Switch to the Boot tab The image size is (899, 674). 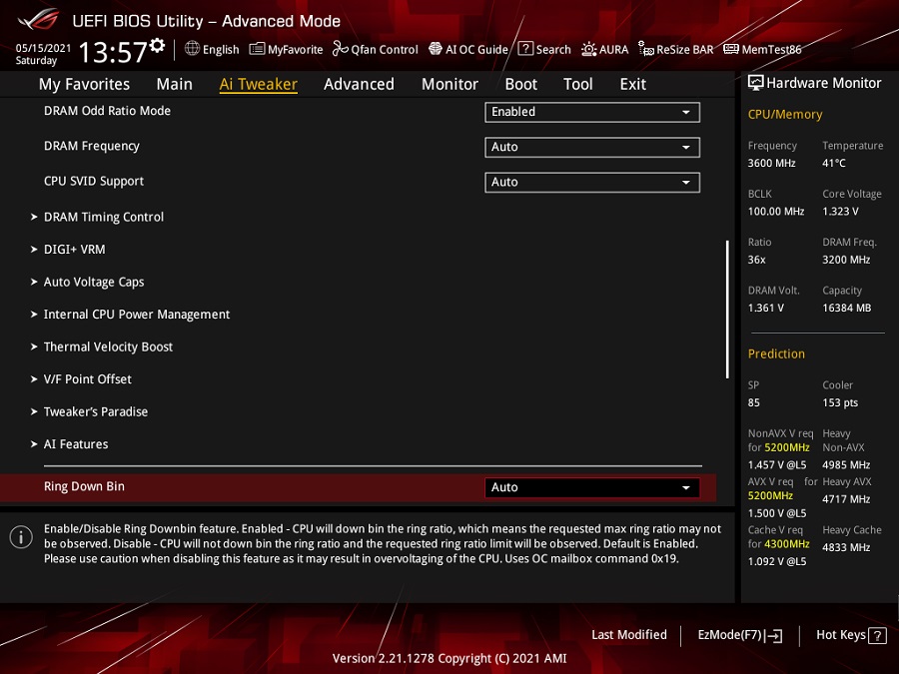pos(521,84)
